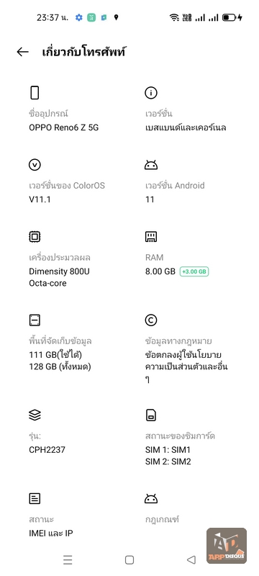Tap the stacked layers model icon

(35, 415)
